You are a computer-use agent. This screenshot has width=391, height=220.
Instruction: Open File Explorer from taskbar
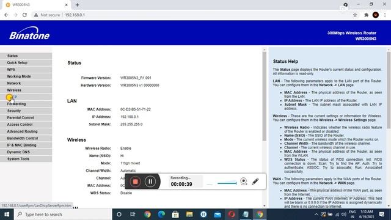click(189, 215)
